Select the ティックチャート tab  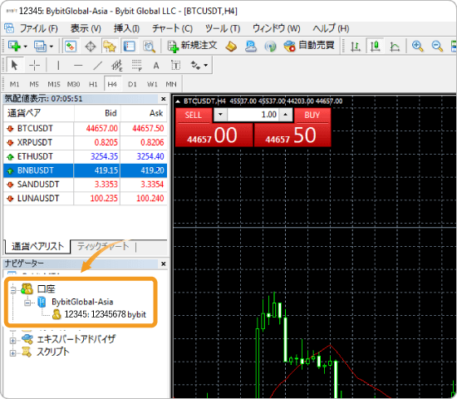point(102,247)
